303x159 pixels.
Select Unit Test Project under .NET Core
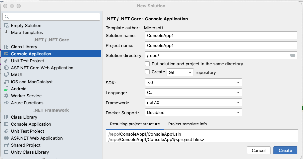click(x=51, y=61)
